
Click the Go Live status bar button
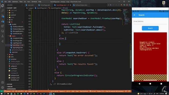coord(93,91)
